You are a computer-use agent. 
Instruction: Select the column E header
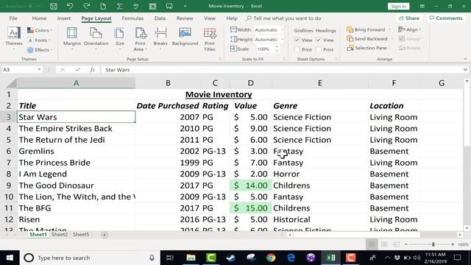pos(320,83)
